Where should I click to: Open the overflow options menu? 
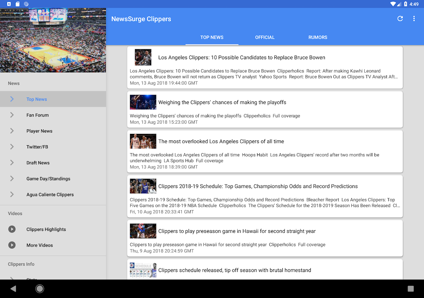(414, 19)
